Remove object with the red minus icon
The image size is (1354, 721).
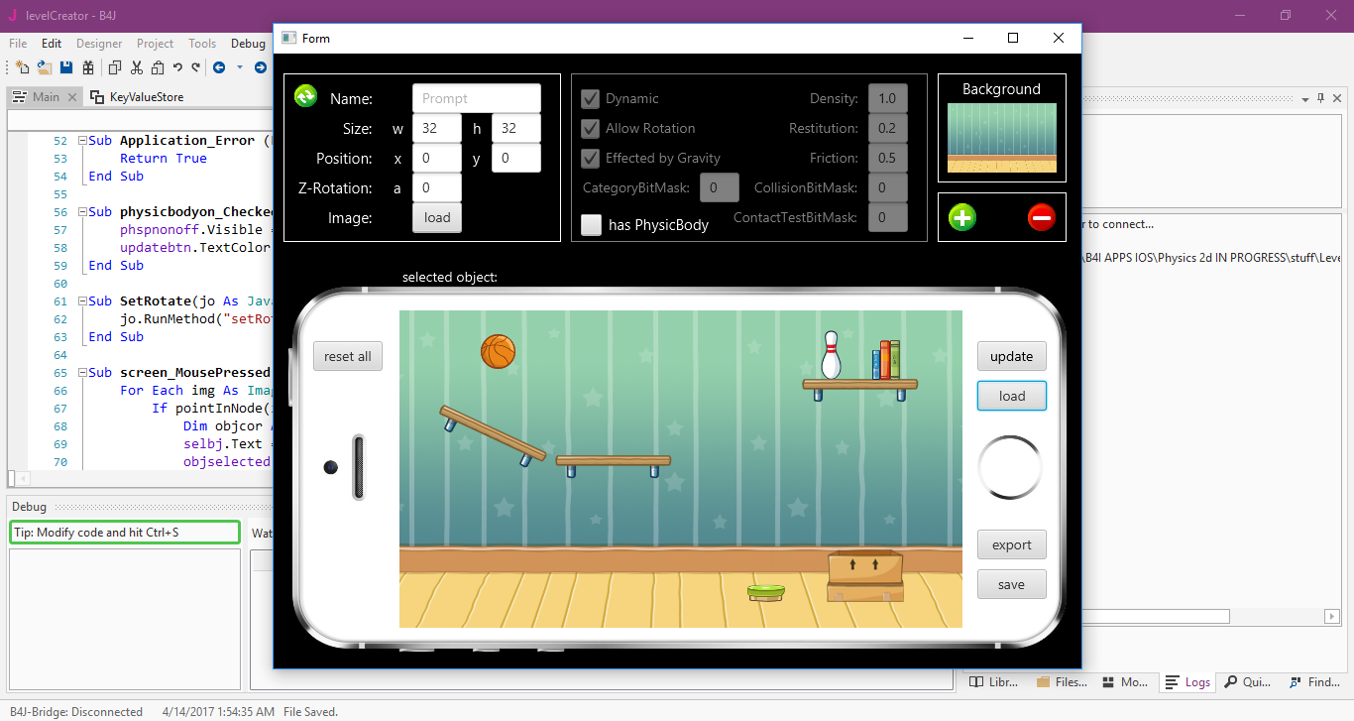click(1042, 217)
